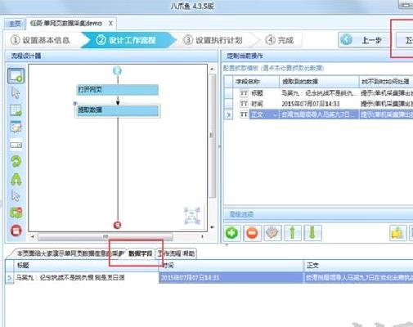This screenshot has height=327, width=413.
Task: Move field up with green arrow
Action: 293,233
